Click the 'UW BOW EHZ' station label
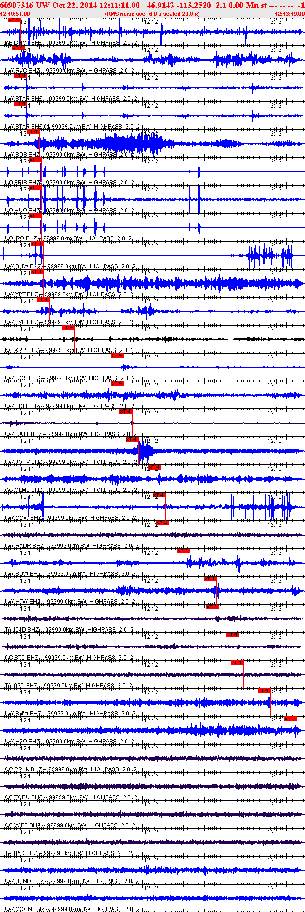Viewport: 305px width, 912px height. pos(22,574)
